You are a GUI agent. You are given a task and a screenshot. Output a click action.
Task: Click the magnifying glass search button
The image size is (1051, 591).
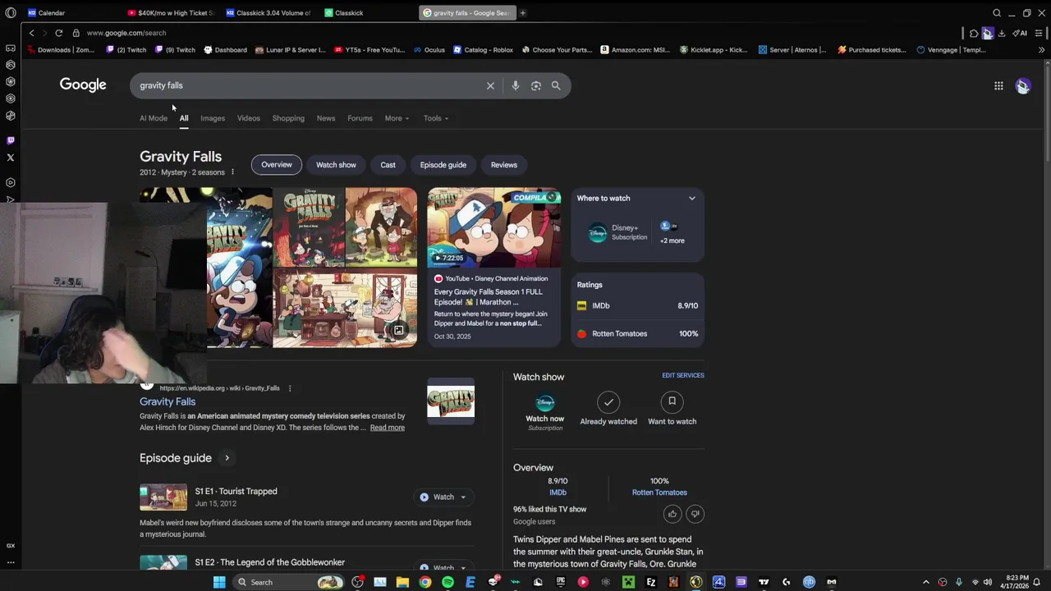556,85
